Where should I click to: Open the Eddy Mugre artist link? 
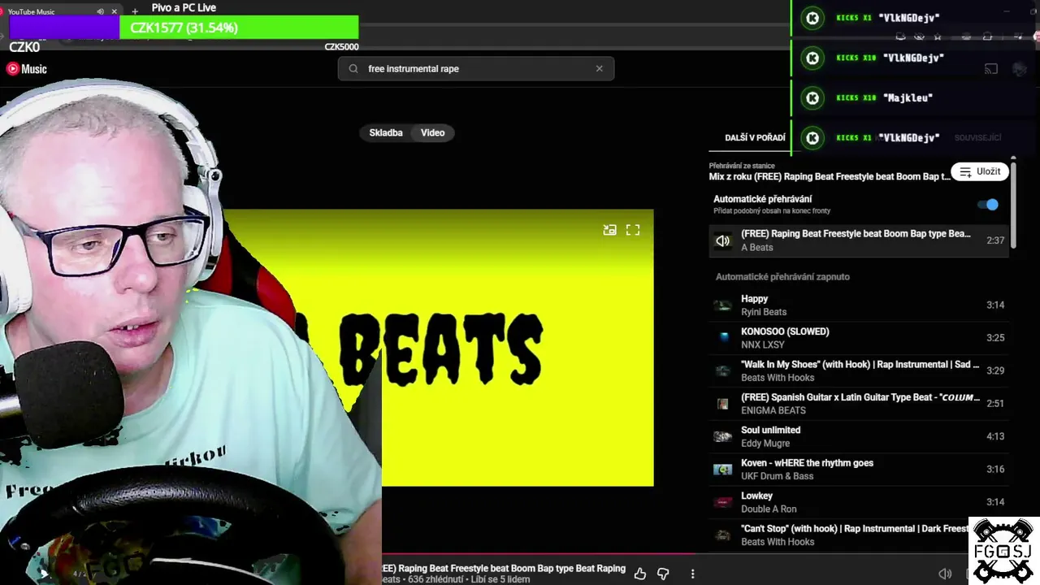(765, 444)
